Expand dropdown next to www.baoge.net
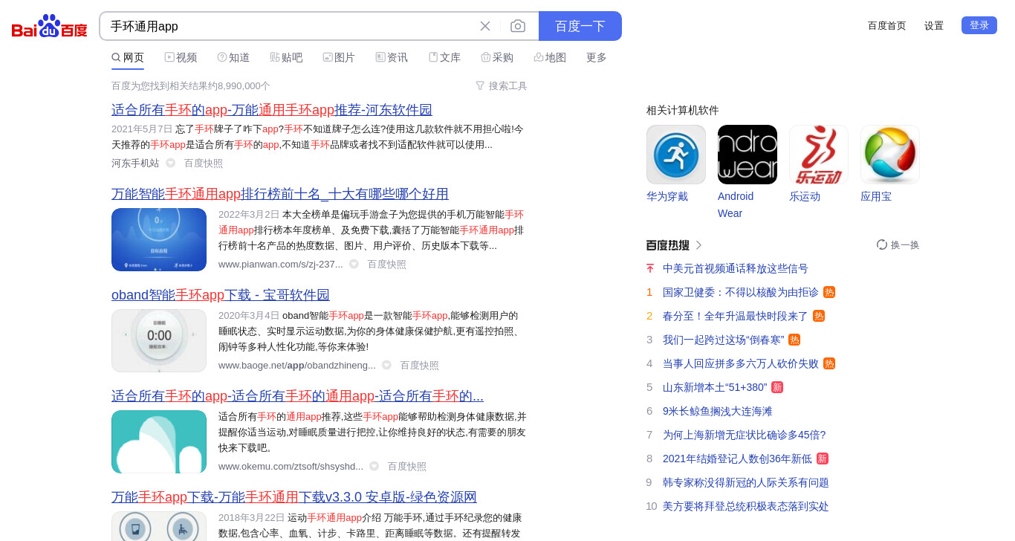The height and width of the screenshot is (541, 1015). coord(386,365)
